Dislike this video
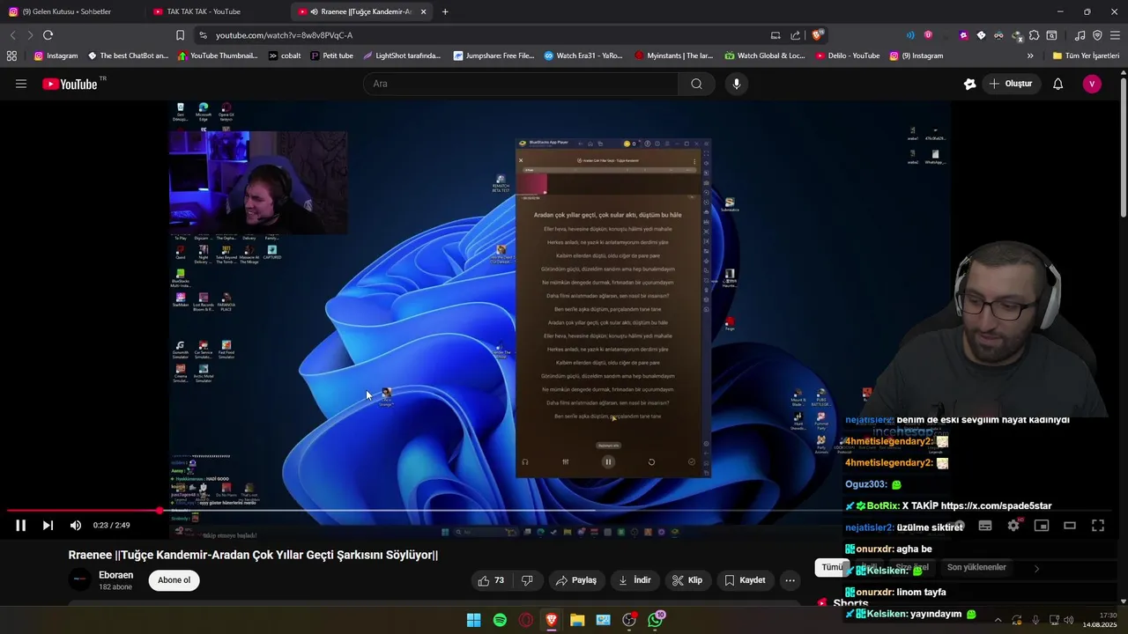This screenshot has height=634, width=1128. click(527, 580)
